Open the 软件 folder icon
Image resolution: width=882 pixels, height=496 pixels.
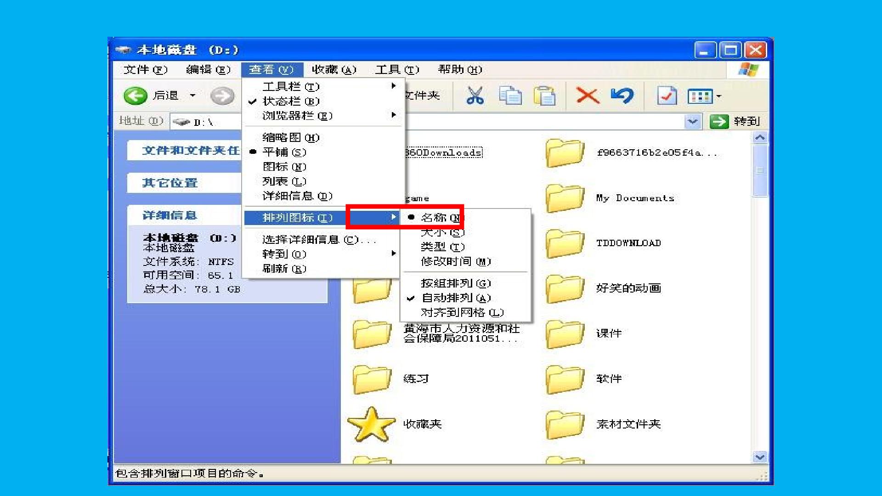pyautogui.click(x=565, y=379)
